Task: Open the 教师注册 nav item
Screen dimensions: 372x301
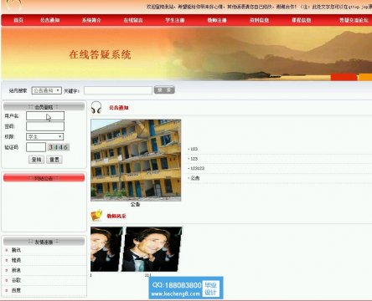Action: pyautogui.click(x=217, y=20)
